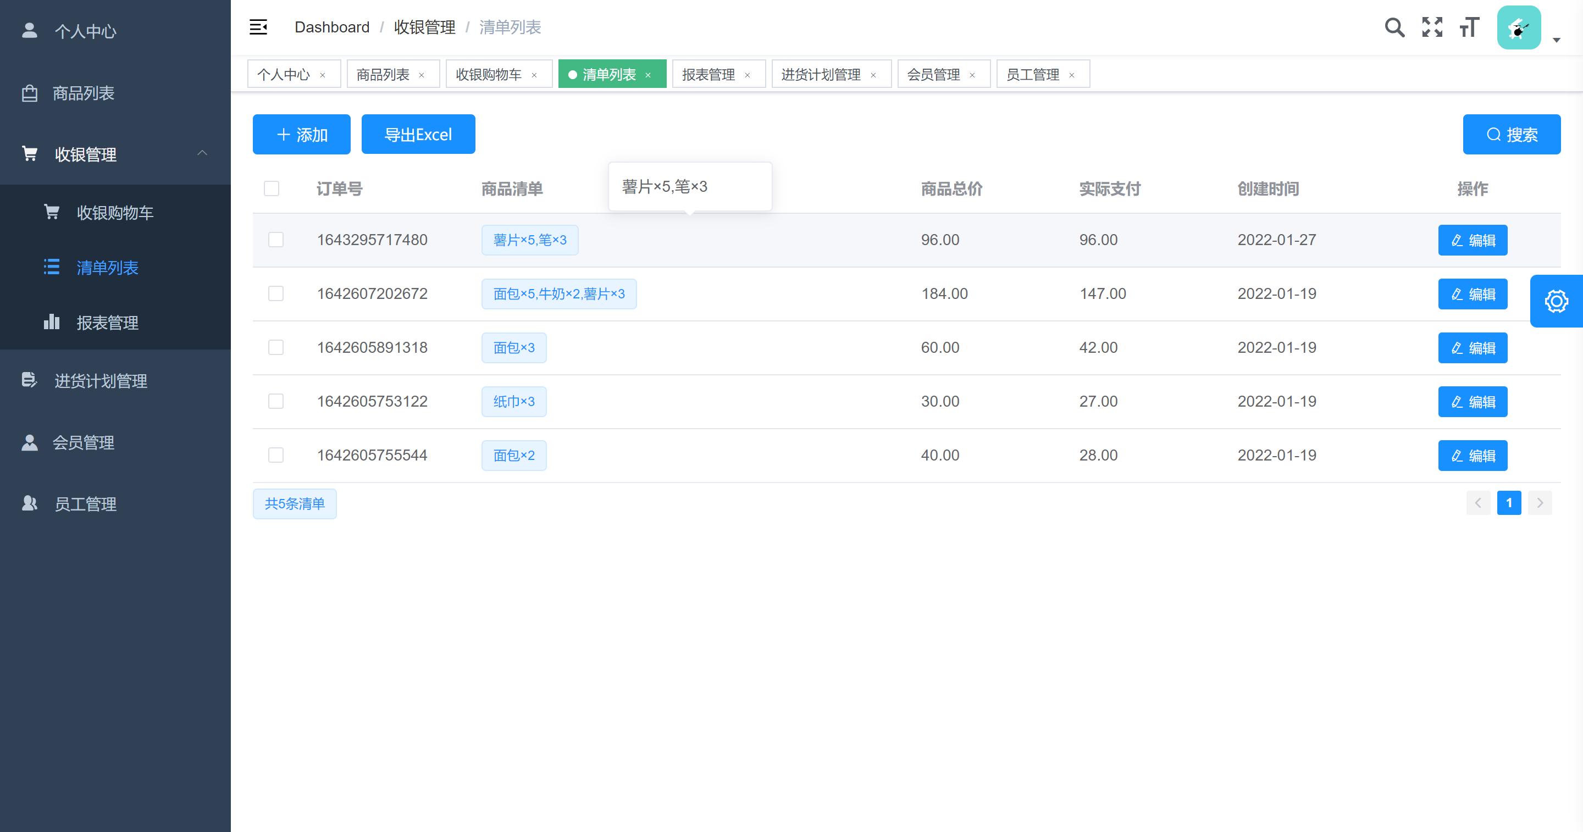Open 会员管理 via its person icon
The width and height of the screenshot is (1583, 832).
coord(29,442)
